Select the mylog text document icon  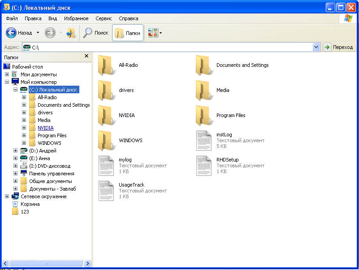point(106,165)
